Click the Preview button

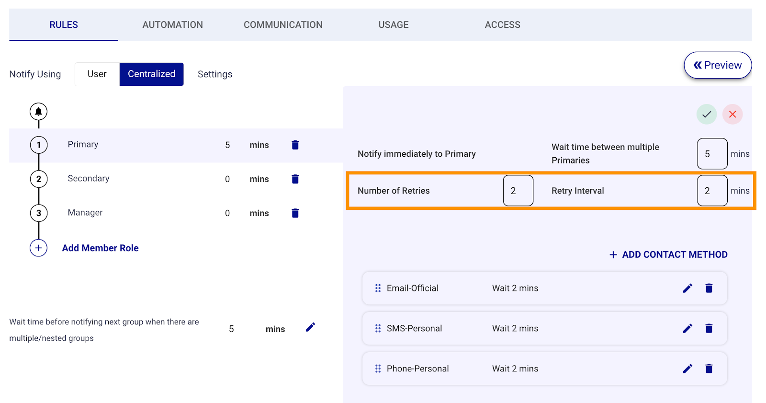tap(718, 65)
